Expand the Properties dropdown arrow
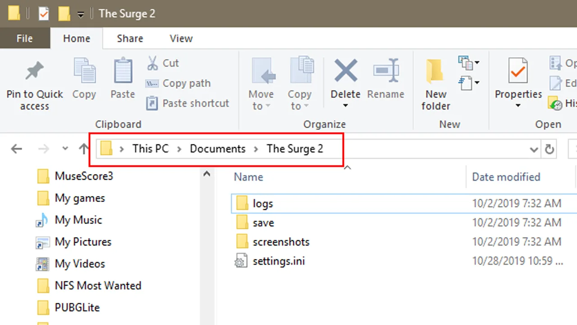577x325 pixels. point(518,106)
